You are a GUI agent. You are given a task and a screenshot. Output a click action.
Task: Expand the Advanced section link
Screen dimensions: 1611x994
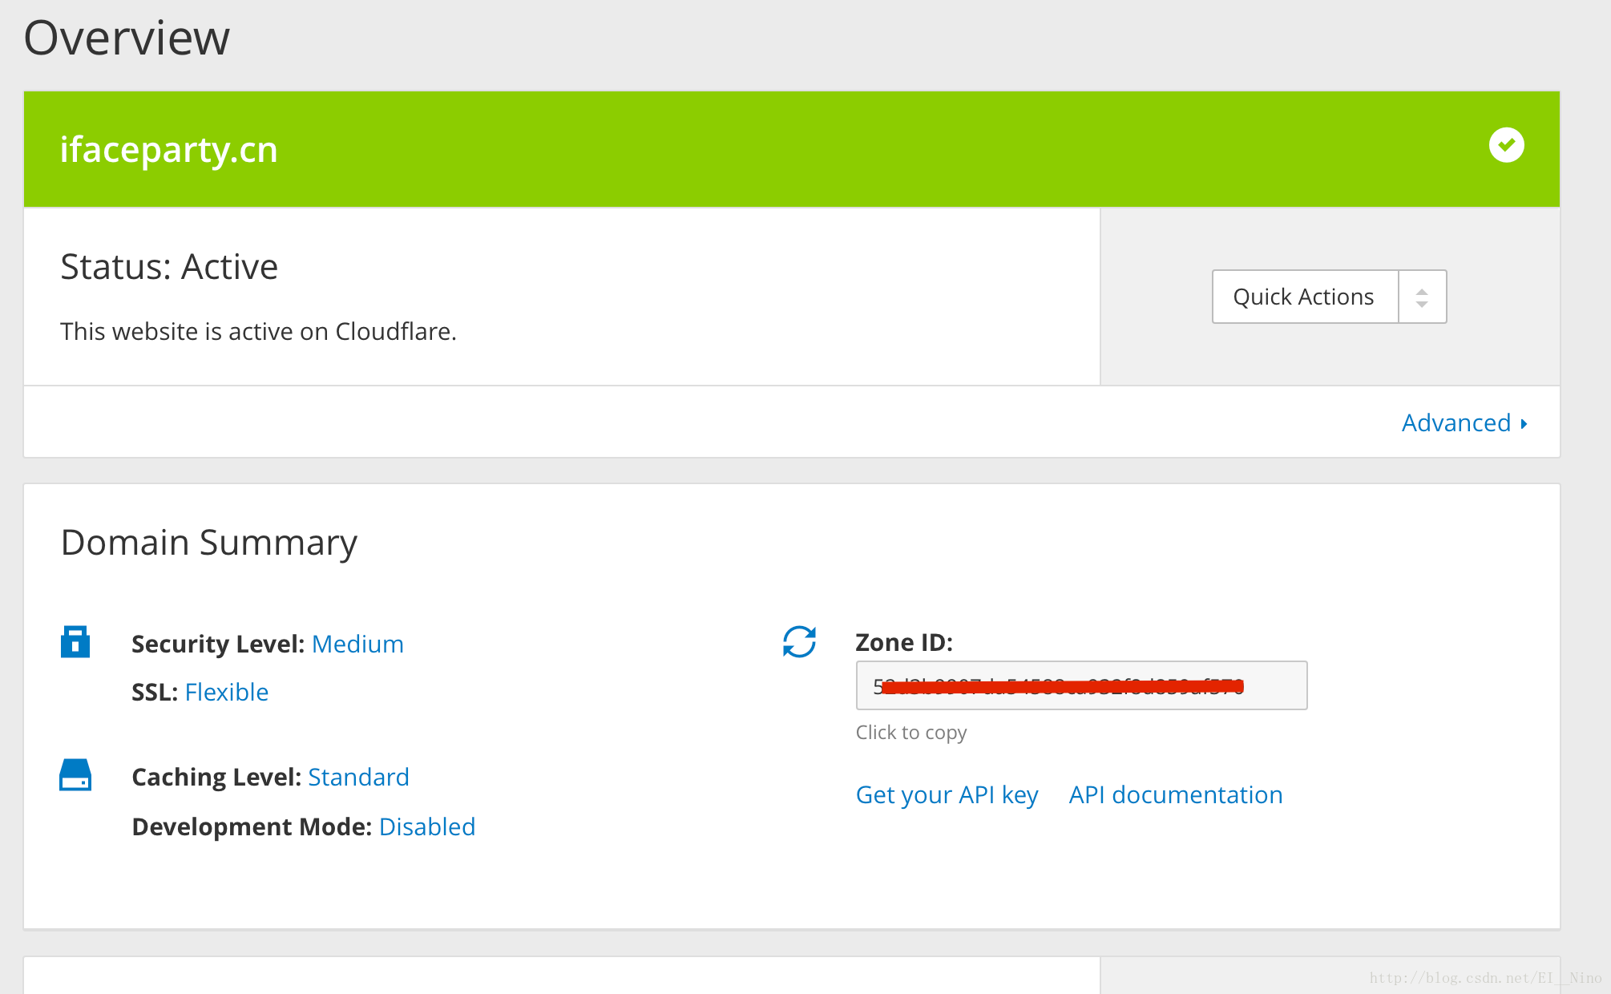pyautogui.click(x=1464, y=422)
